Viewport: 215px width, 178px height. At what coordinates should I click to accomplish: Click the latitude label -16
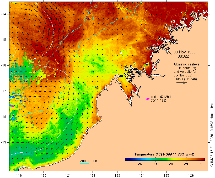[3, 65]
